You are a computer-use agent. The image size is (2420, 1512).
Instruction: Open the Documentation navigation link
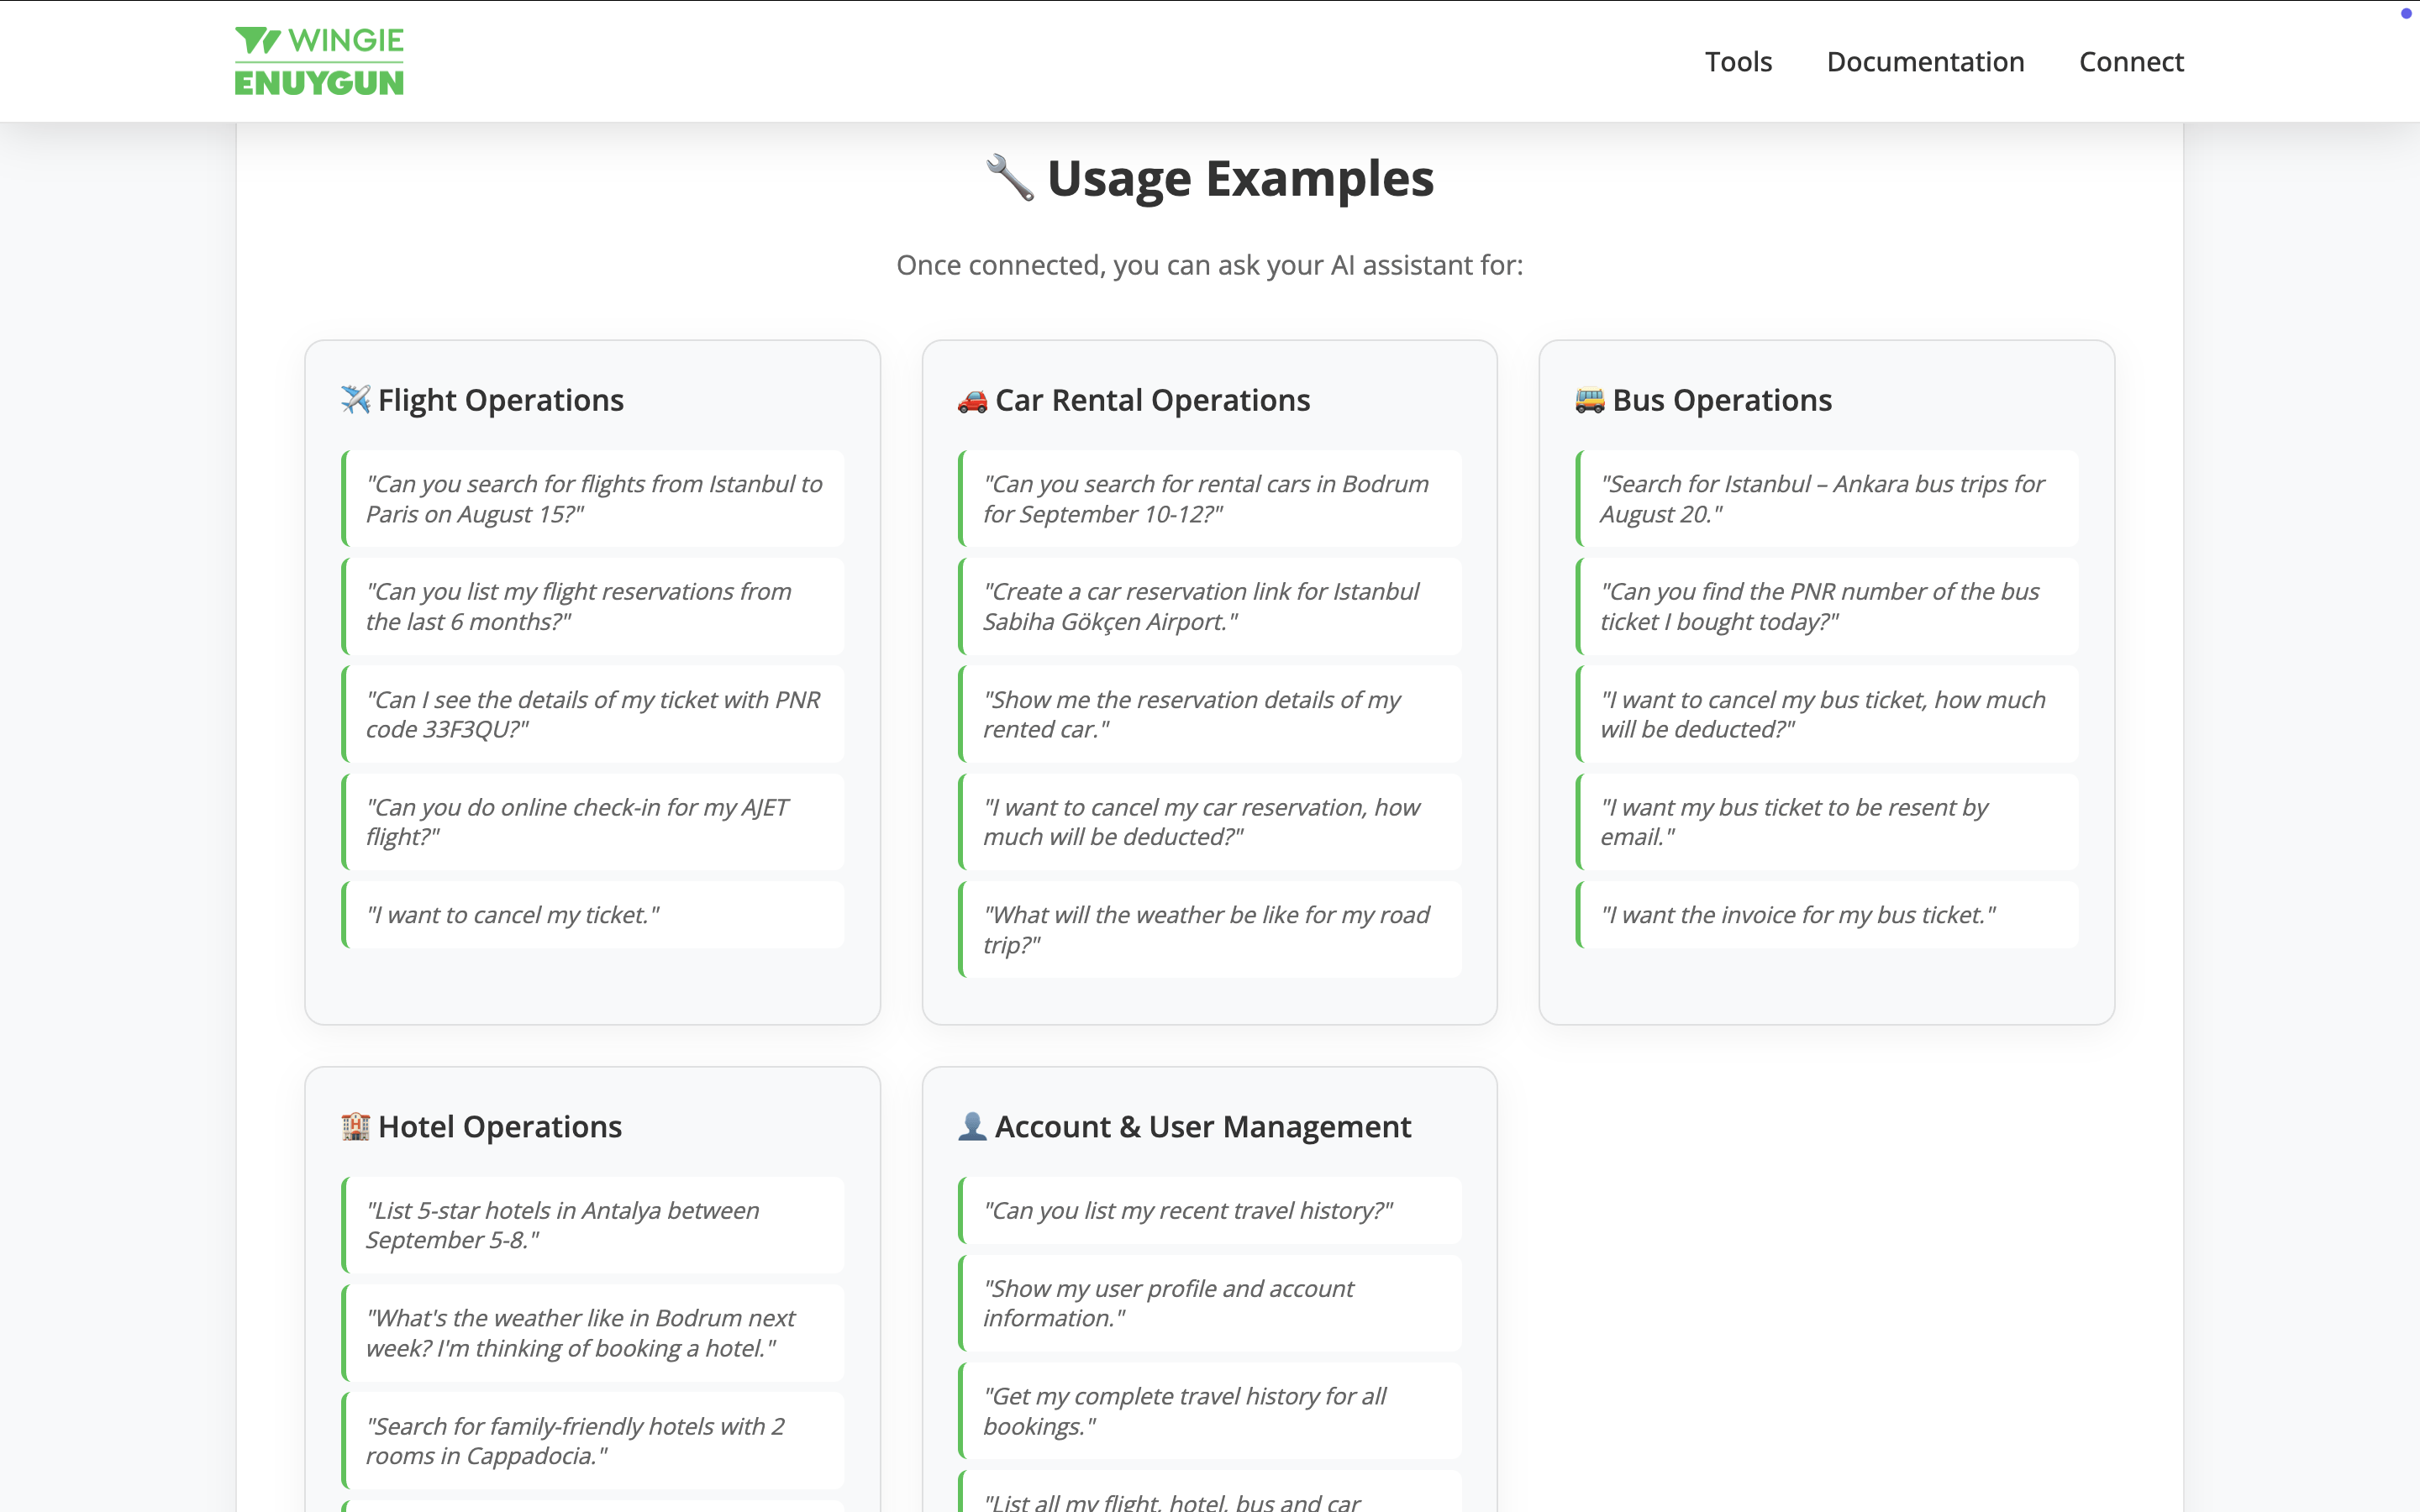tap(1925, 62)
